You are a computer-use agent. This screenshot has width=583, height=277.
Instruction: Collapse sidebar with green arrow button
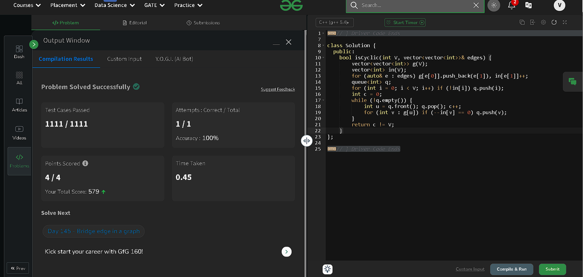tap(34, 44)
